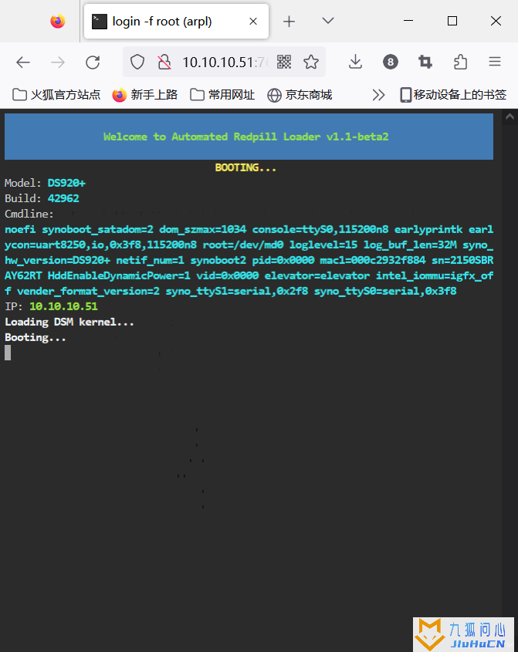Go back to the previous page
518x652 pixels.
[23, 62]
